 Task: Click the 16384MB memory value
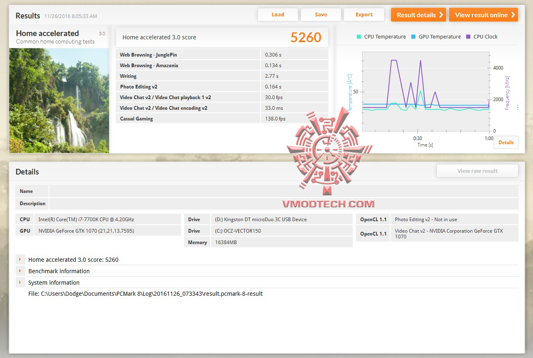point(226,242)
